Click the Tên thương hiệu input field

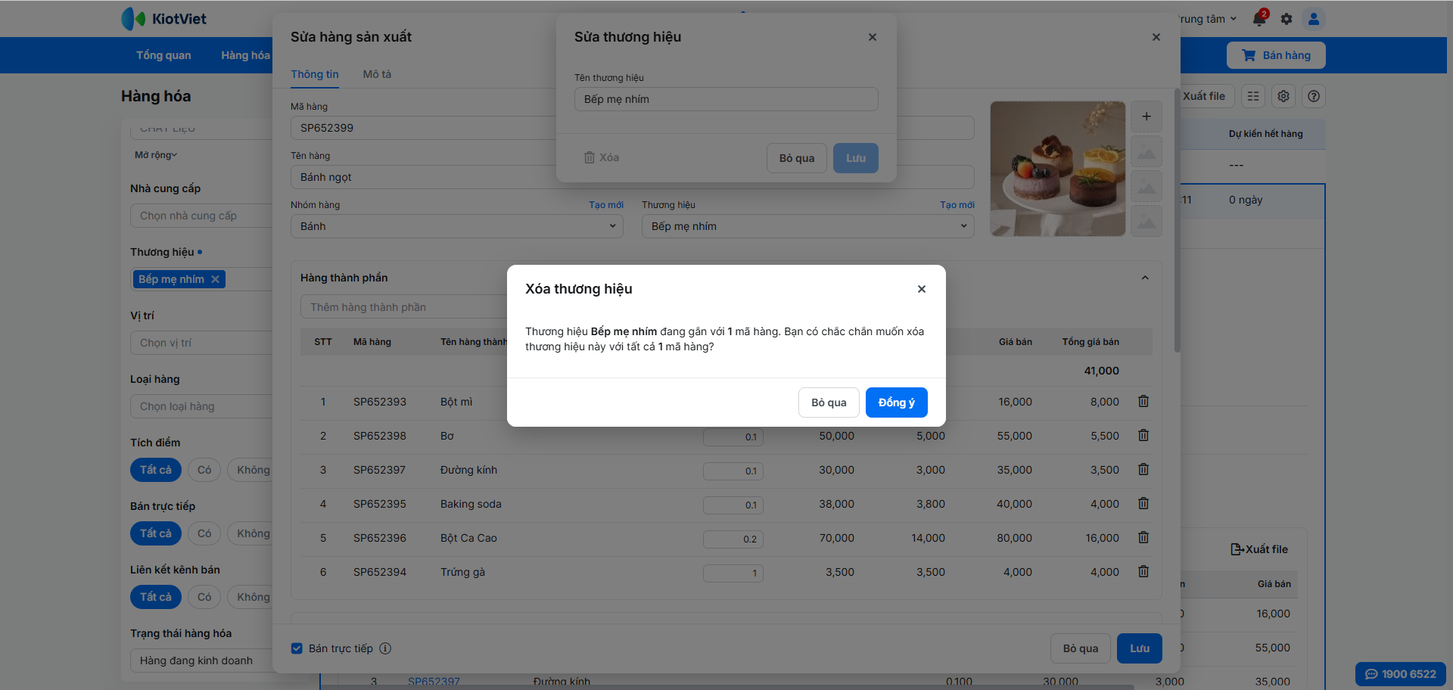(x=726, y=99)
